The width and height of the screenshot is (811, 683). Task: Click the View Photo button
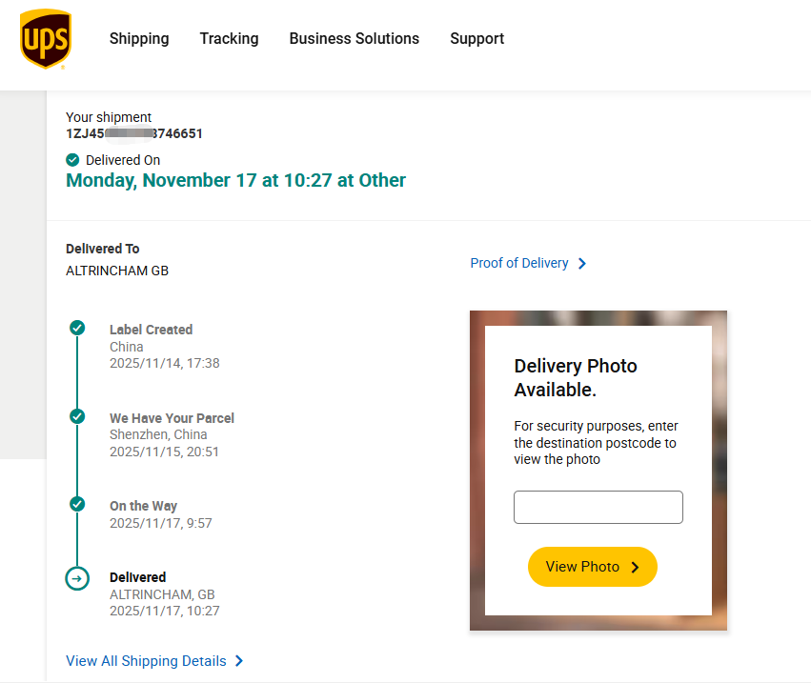pos(592,566)
